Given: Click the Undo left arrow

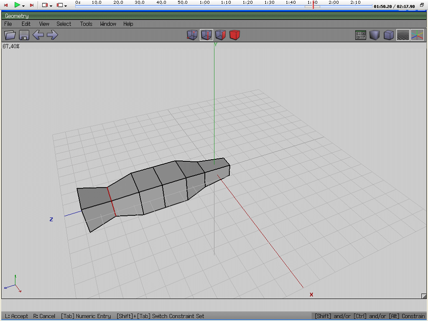Looking at the screenshot, I should pos(38,35).
